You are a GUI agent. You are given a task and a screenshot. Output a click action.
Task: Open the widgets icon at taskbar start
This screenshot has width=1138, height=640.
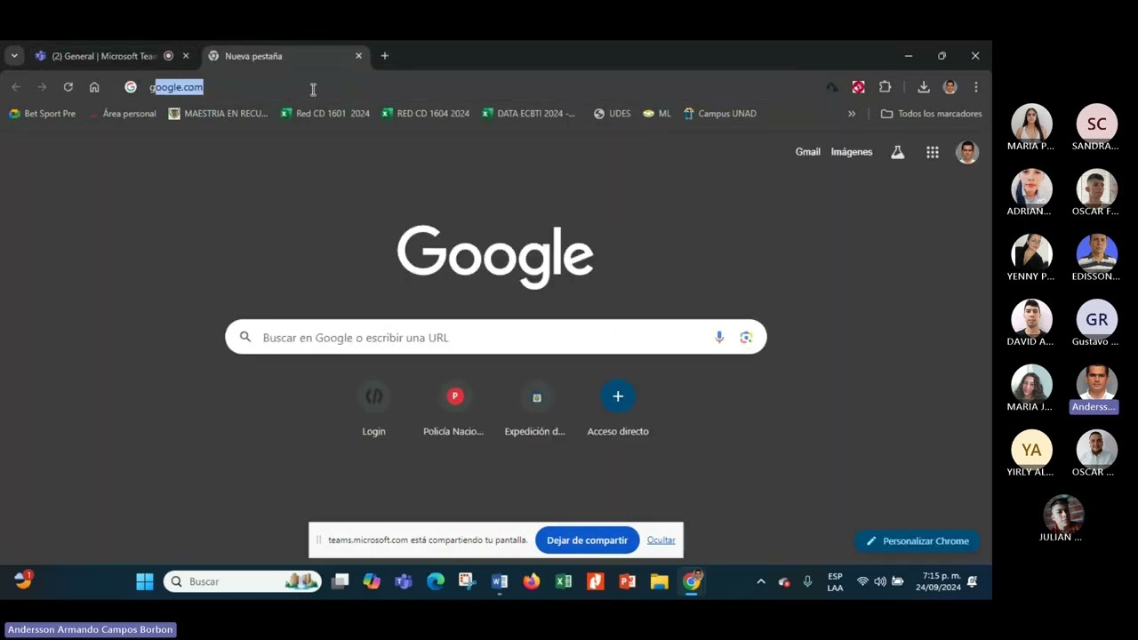point(23,580)
